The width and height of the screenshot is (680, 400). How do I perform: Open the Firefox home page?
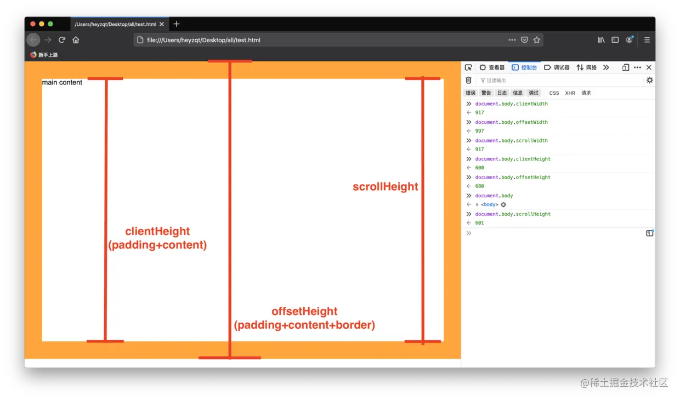[x=76, y=40]
